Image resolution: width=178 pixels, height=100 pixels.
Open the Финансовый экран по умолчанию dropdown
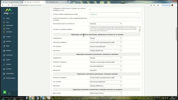106,24
